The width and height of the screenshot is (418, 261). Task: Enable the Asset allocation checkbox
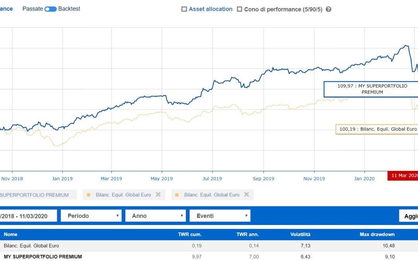pos(184,9)
